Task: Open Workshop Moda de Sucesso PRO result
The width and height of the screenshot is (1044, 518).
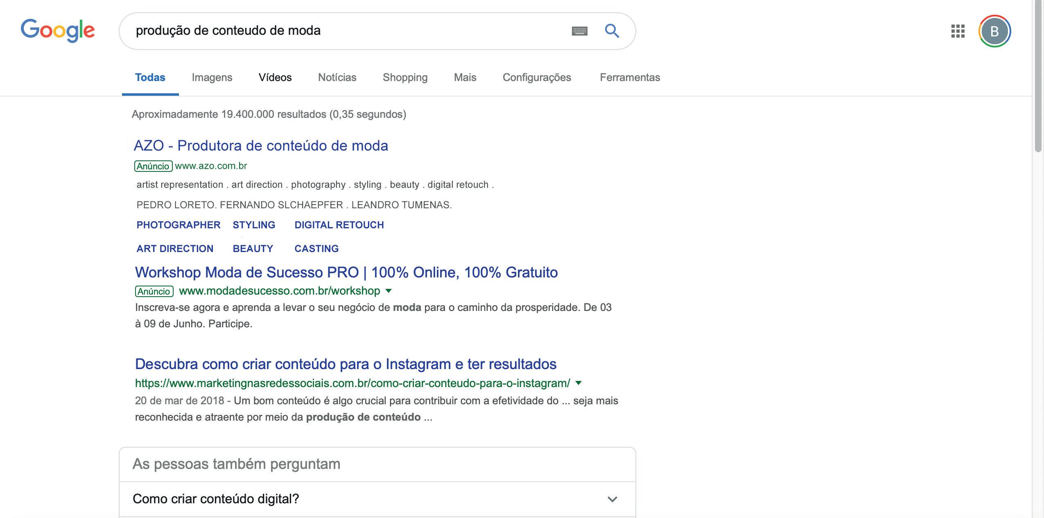Action: click(346, 273)
